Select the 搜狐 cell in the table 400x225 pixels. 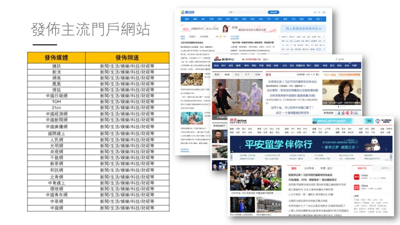pos(56,90)
